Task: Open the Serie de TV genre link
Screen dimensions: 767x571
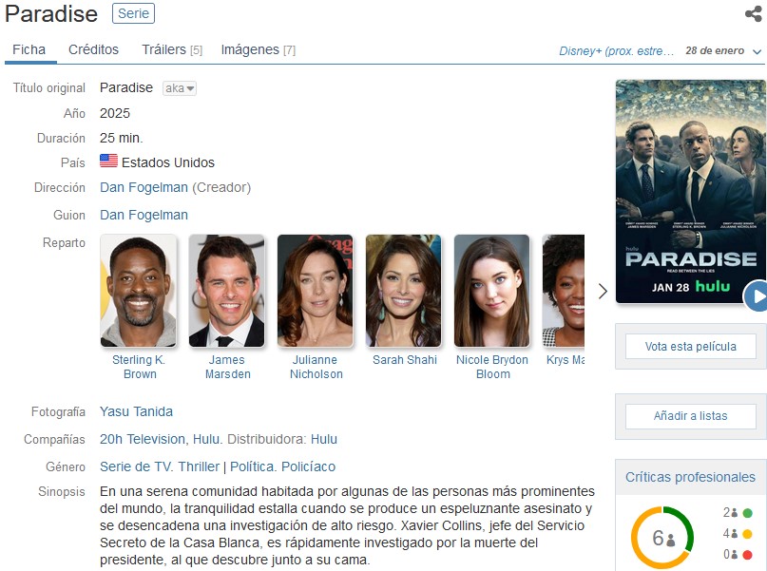Action: (x=137, y=466)
